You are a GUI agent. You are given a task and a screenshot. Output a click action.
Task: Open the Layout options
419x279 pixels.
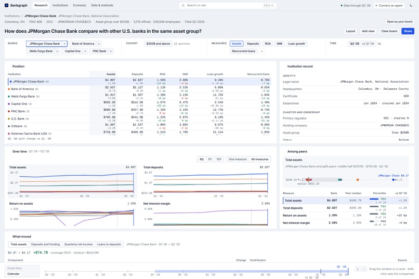[x=350, y=31]
